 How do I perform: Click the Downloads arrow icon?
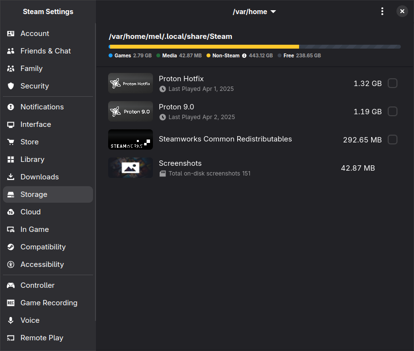11,177
